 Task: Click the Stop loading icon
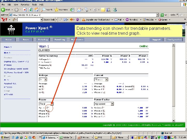coord(25,10)
